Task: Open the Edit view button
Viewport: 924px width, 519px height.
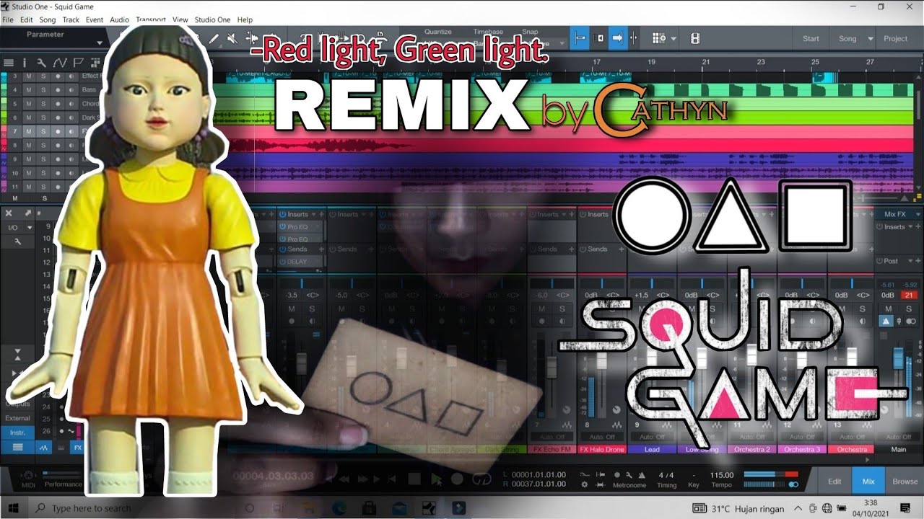Action: 834,481
